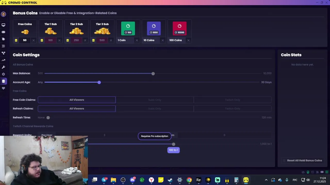The height and width of the screenshot is (185, 330).
Task: Disable Tier 1 Sub coins with its X
Action: pyautogui.click(x=59, y=40)
